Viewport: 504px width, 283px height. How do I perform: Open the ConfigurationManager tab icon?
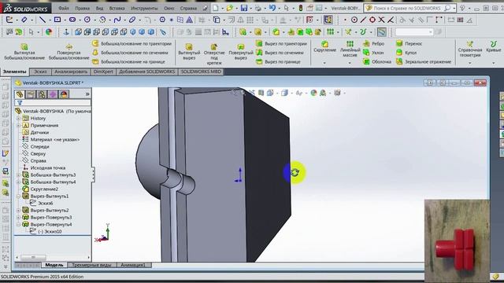(x=42, y=94)
